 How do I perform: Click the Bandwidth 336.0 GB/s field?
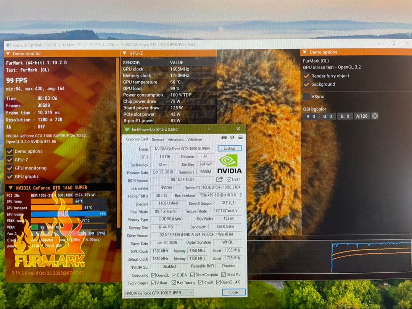225,226
